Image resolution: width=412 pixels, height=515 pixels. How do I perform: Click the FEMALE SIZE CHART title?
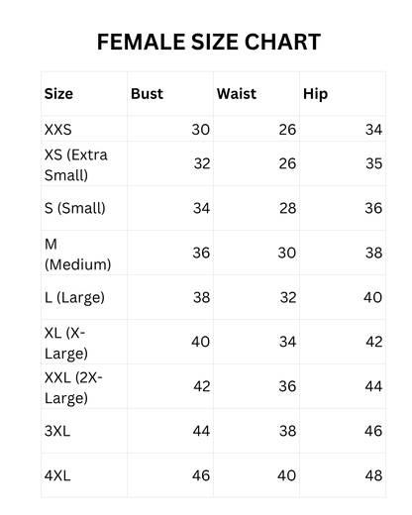click(209, 42)
